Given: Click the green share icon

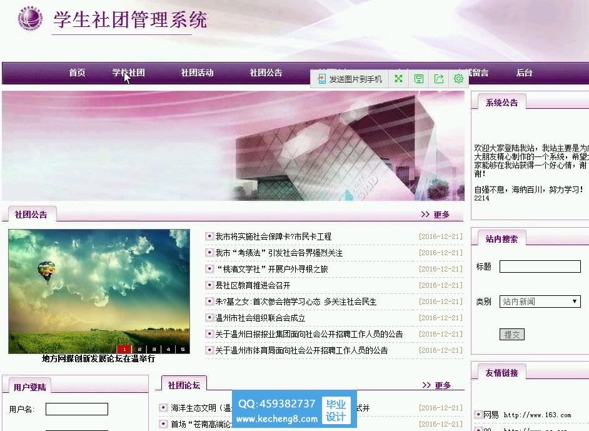Looking at the screenshot, I should point(439,79).
